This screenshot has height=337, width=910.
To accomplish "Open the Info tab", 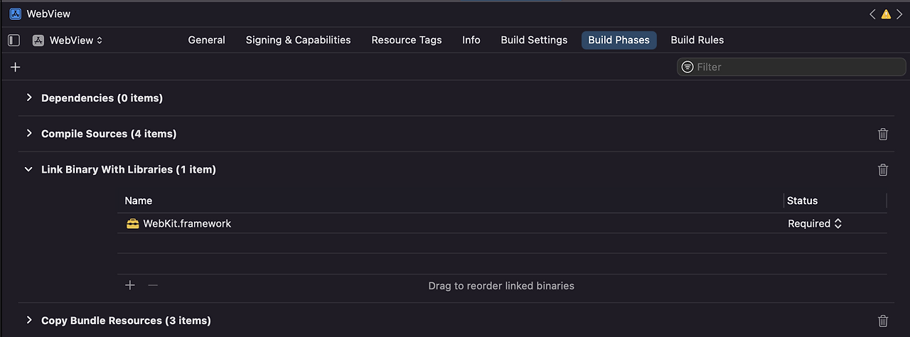I will [471, 41].
